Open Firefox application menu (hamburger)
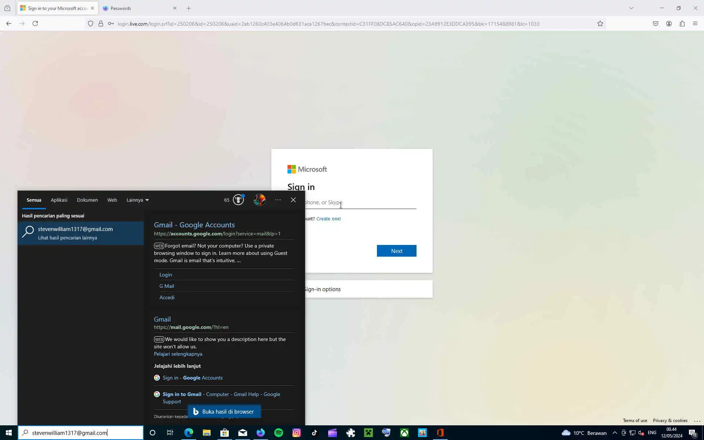The image size is (704, 440). [x=695, y=23]
